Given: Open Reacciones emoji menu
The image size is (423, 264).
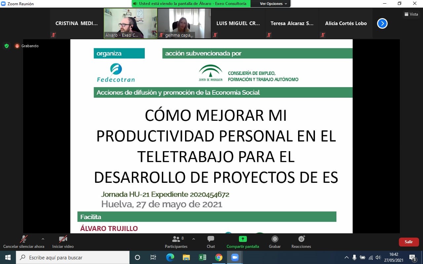Looking at the screenshot, I should [301, 242].
